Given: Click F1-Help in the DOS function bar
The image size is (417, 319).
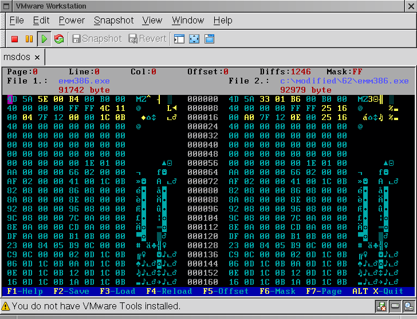Looking at the screenshot, I should pyautogui.click(x=25, y=291).
